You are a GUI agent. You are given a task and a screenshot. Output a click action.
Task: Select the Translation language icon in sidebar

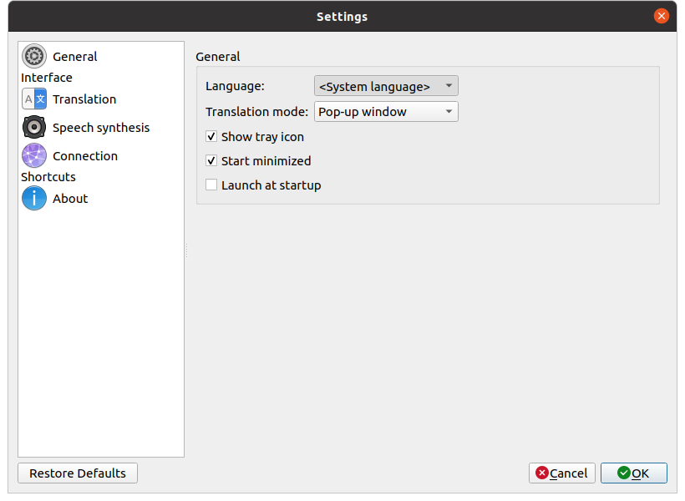[x=34, y=99]
